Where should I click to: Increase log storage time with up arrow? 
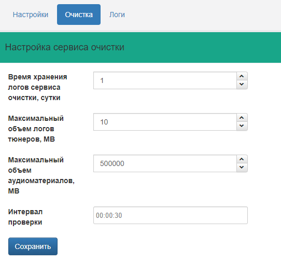(x=242, y=76)
